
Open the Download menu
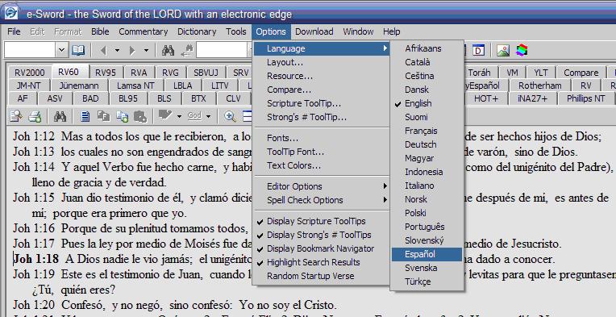coord(314,31)
